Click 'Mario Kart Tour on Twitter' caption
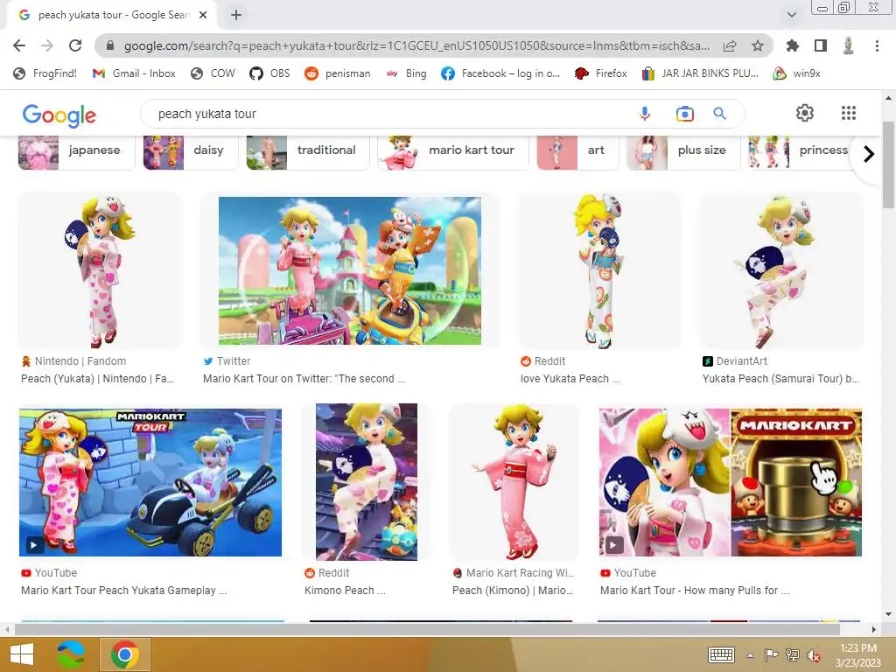The image size is (896, 672). (304, 378)
